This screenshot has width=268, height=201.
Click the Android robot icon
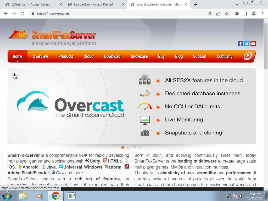20,166
